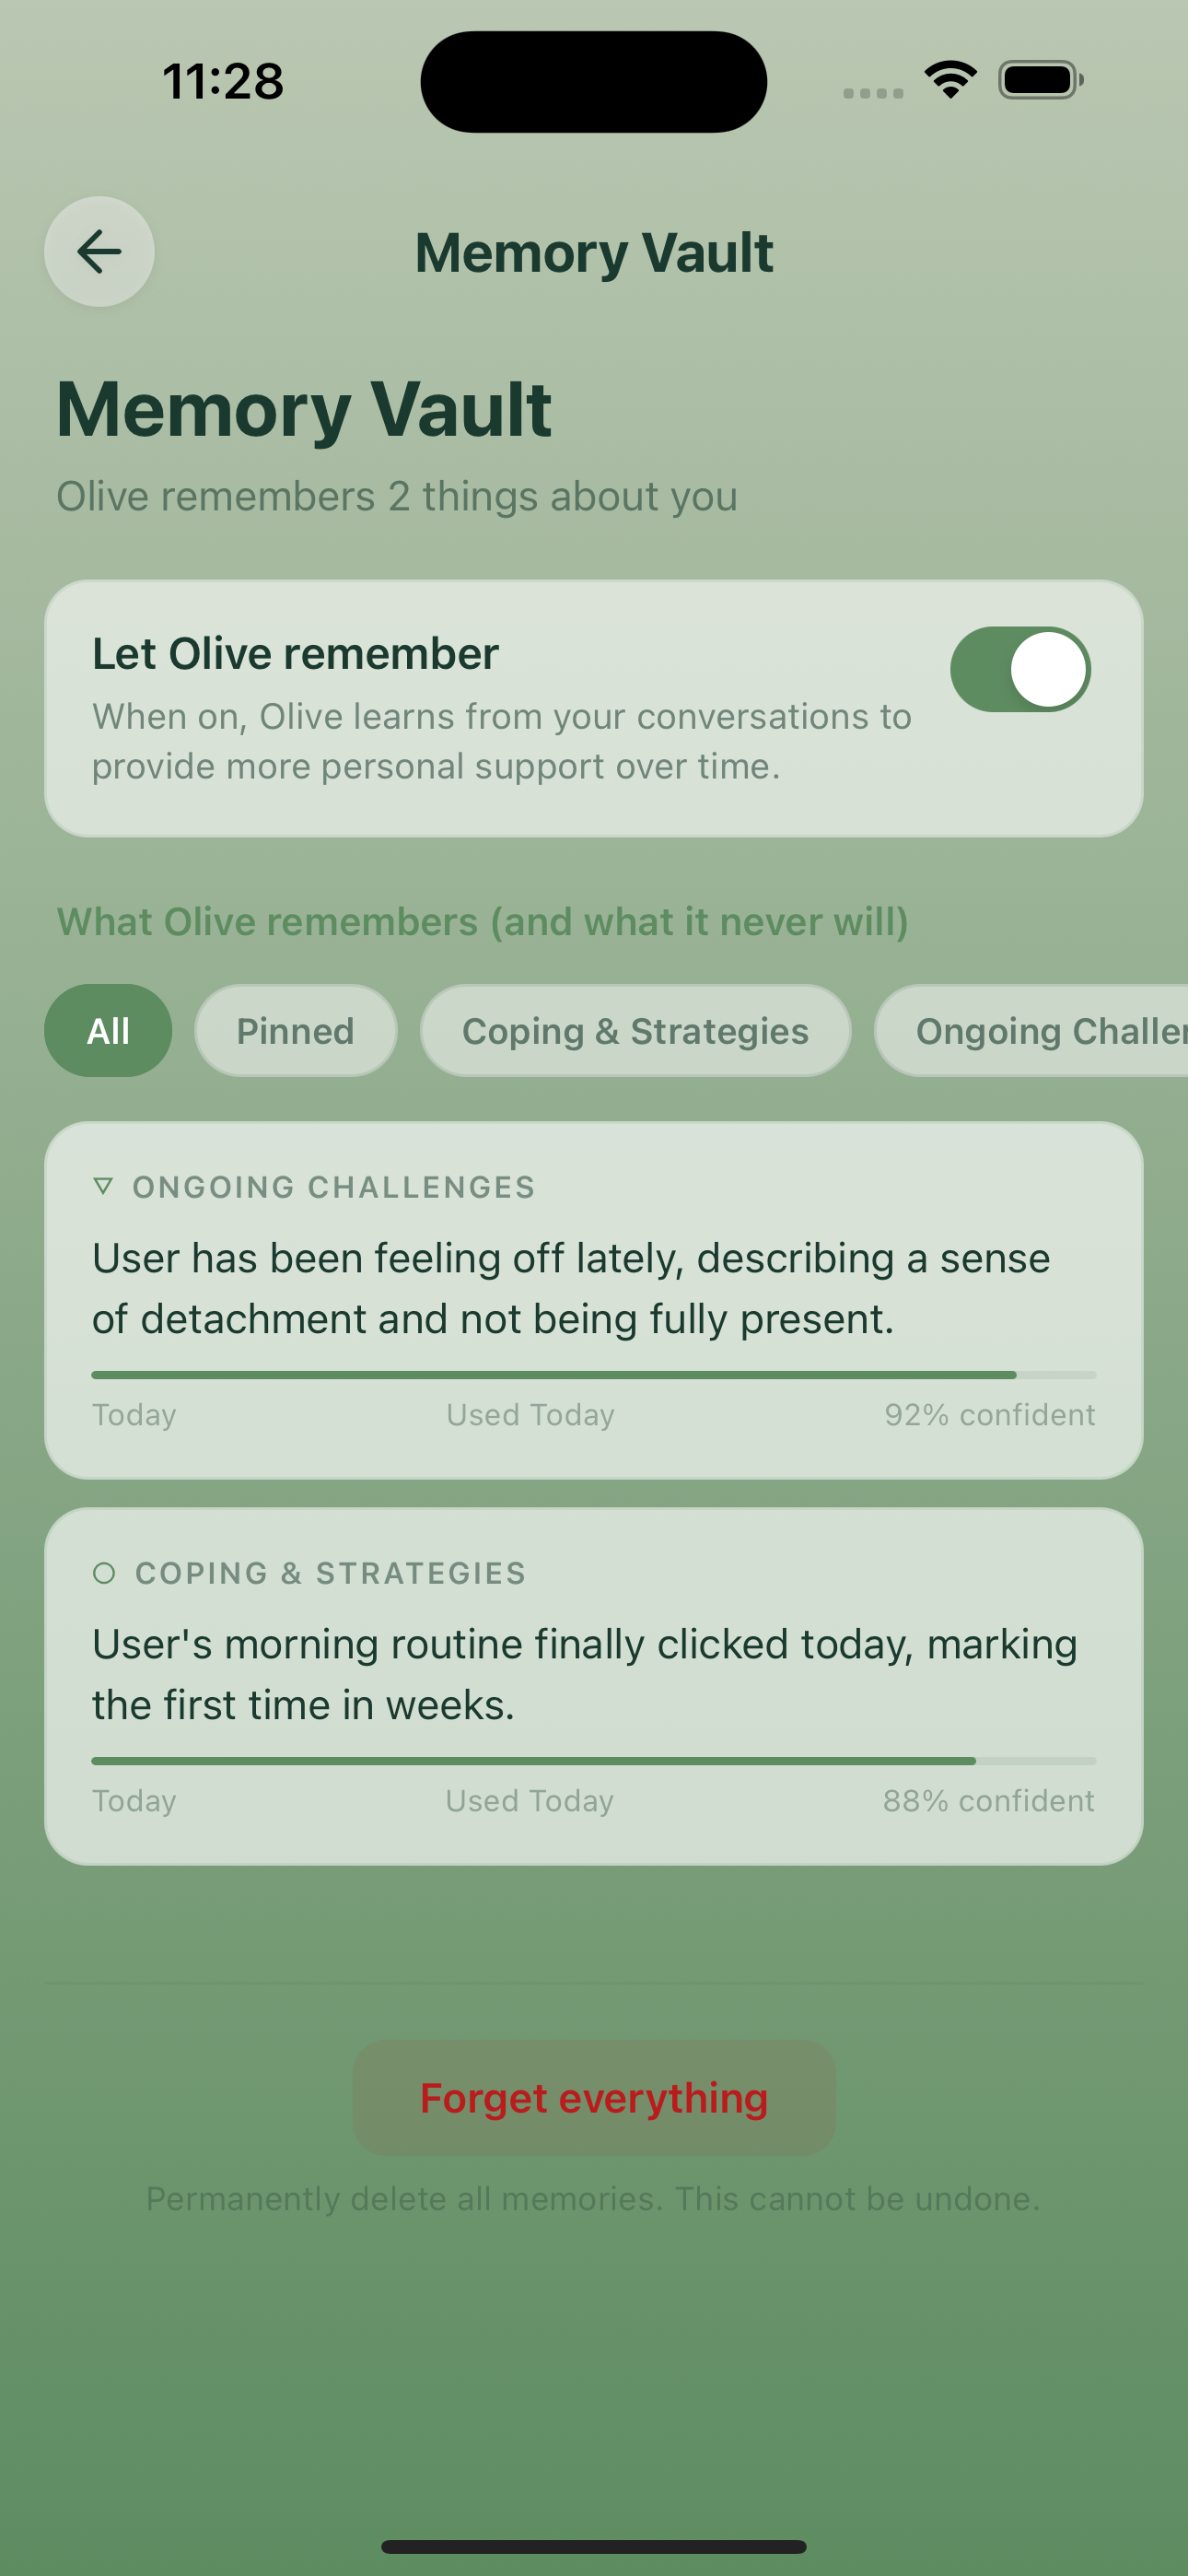Select the All memories filter
The image size is (1188, 2576).
(108, 1030)
